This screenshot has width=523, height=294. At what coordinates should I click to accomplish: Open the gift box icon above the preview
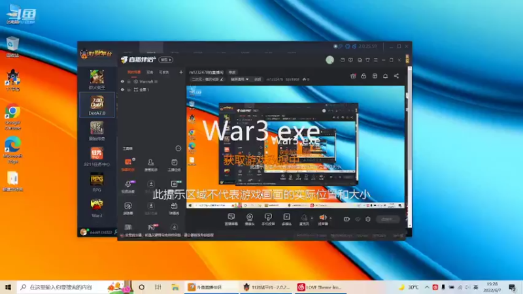pos(353,76)
